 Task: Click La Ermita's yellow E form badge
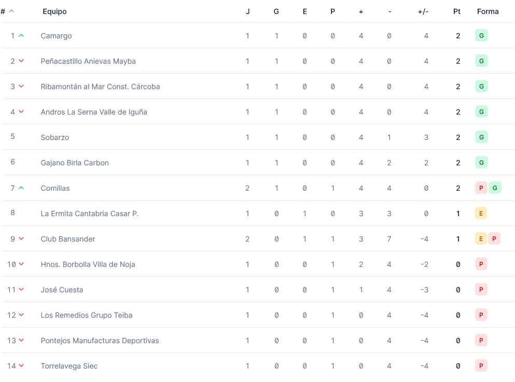point(481,214)
